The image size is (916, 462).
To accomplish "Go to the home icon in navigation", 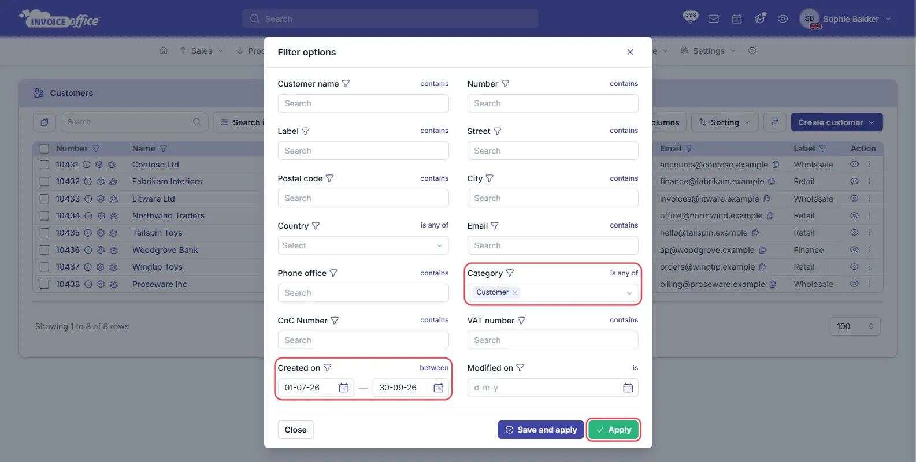I will [x=164, y=51].
